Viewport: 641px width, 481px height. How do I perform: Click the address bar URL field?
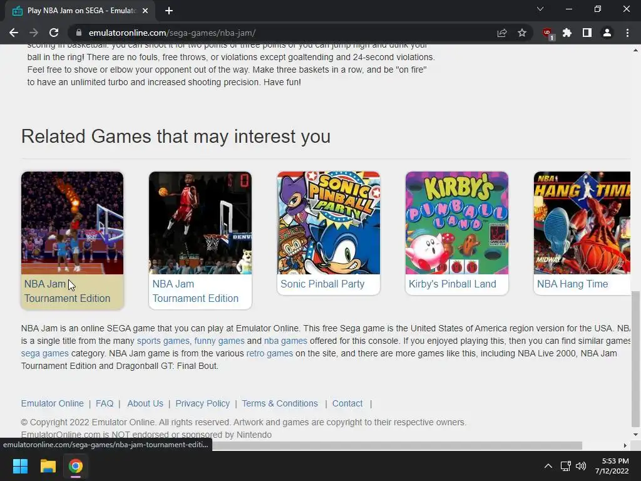[x=286, y=33]
